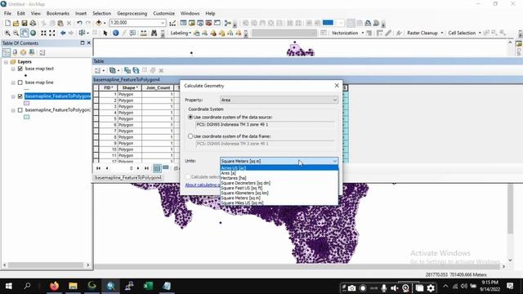523x294 pixels.
Task: Open the Find binoculars tool
Action: point(154,33)
